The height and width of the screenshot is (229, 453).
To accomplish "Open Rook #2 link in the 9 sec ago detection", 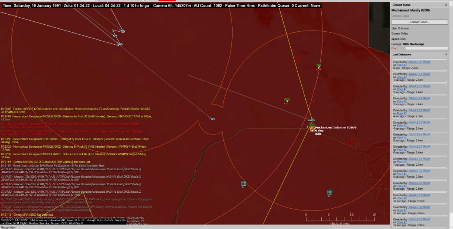I will 402,186.
